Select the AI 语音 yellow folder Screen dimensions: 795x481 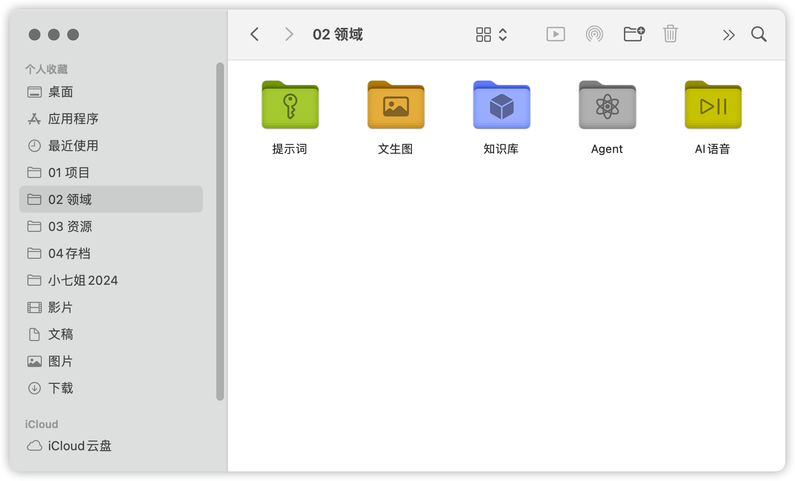713,106
